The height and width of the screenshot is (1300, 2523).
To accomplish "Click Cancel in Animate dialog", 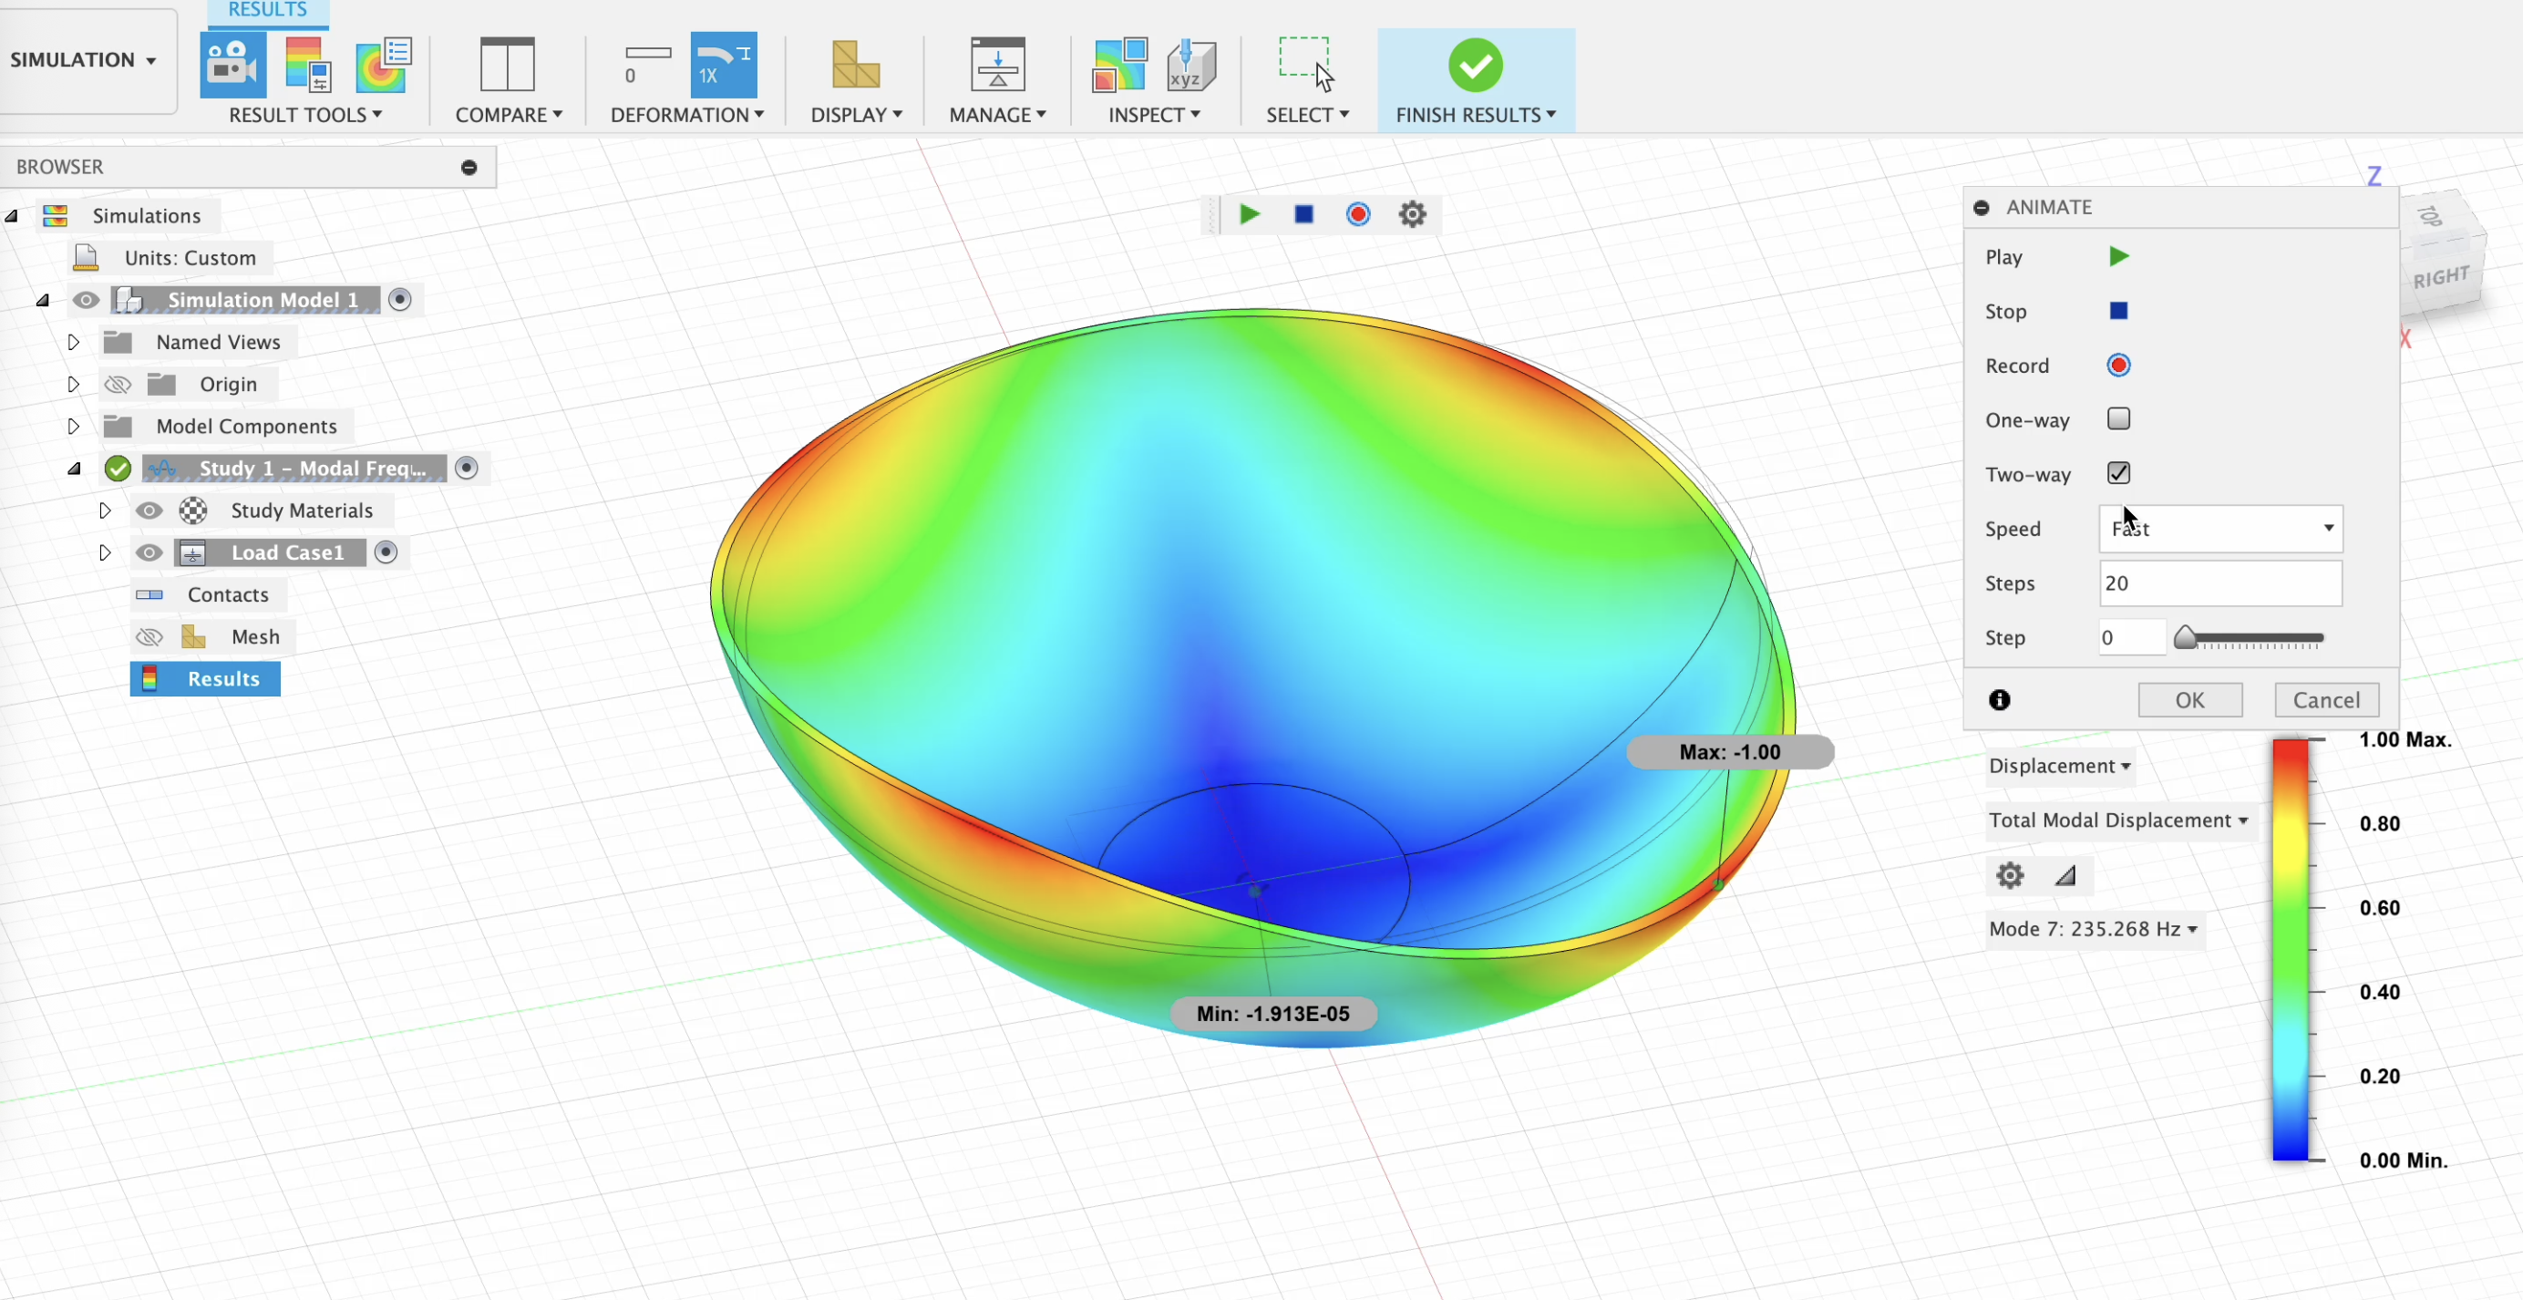I will (x=2326, y=699).
